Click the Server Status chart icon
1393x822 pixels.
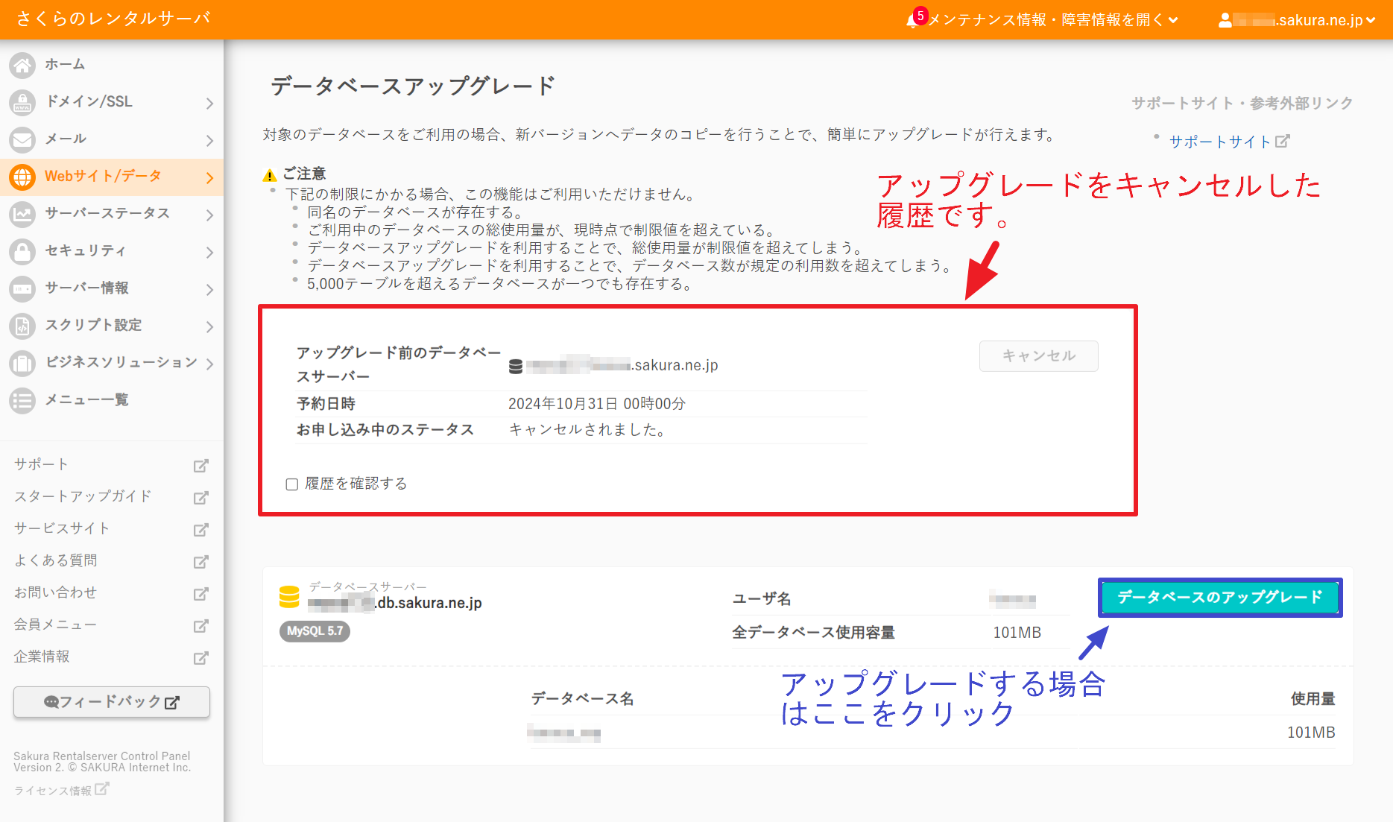(22, 214)
